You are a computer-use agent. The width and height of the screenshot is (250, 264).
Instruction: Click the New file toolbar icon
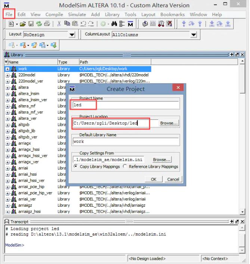(x=11, y=24)
